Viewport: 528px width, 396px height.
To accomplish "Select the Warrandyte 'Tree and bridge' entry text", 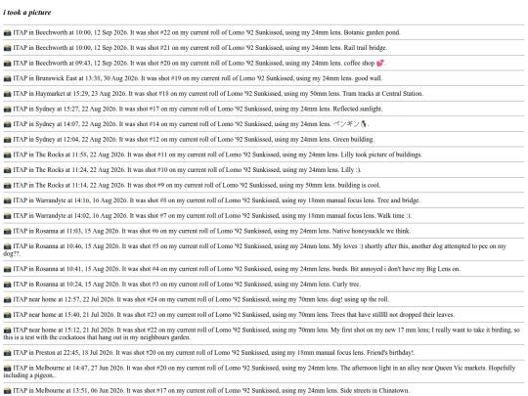I will (x=212, y=200).
